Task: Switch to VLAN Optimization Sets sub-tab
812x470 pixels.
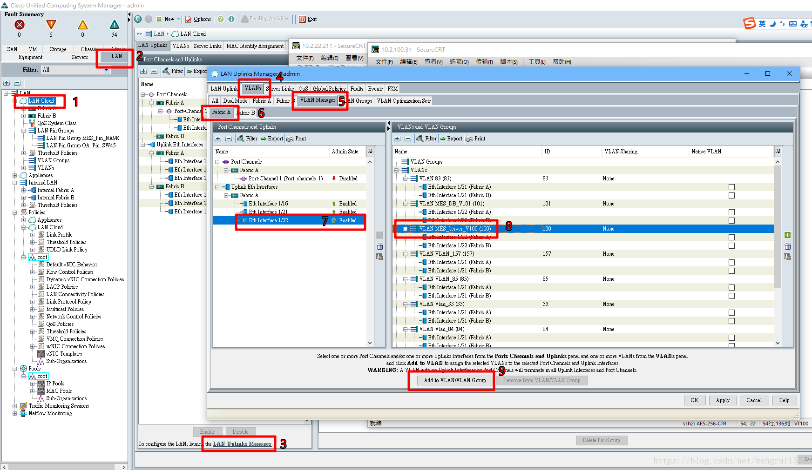Action: tap(404, 101)
